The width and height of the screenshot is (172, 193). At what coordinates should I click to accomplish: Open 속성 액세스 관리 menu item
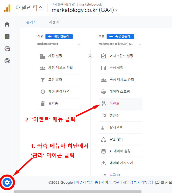pos(121,80)
